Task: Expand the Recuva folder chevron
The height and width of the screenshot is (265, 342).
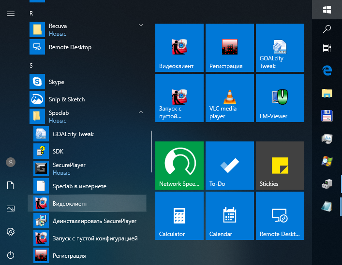Action: (x=141, y=25)
